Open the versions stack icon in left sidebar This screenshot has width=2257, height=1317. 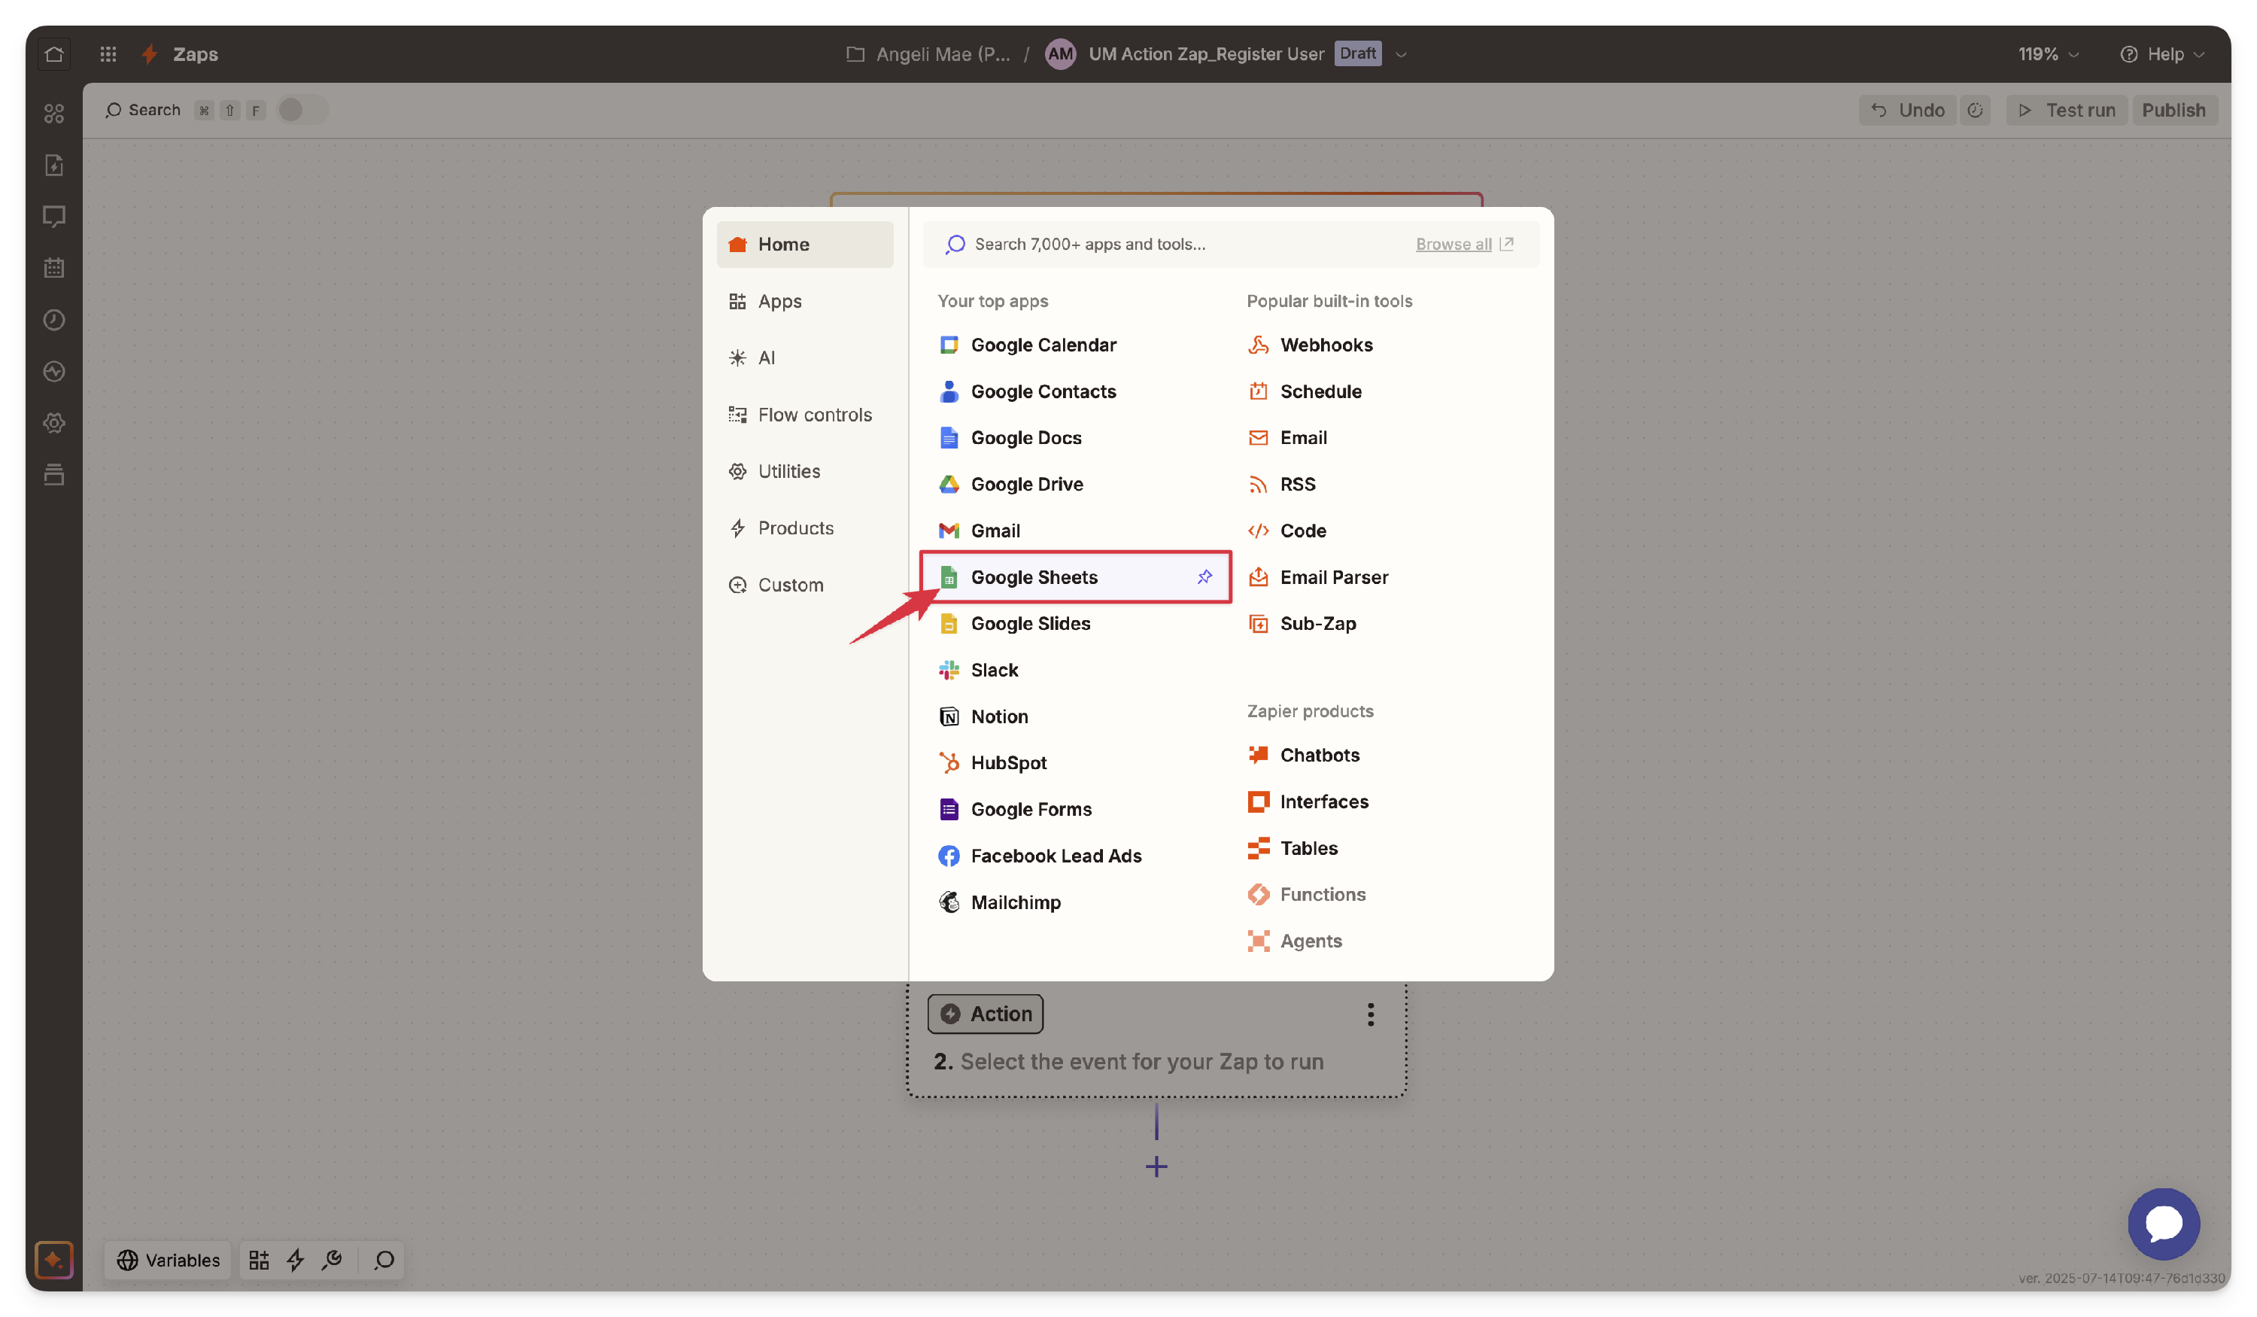pos(53,474)
